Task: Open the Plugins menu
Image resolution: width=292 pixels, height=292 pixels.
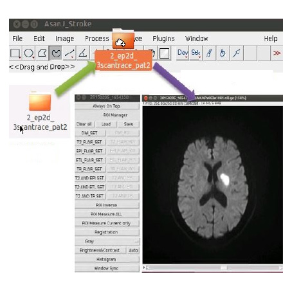Action: [x=163, y=39]
